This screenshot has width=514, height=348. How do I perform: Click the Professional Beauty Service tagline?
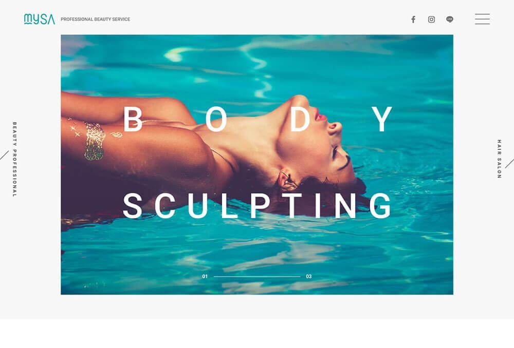(x=96, y=20)
